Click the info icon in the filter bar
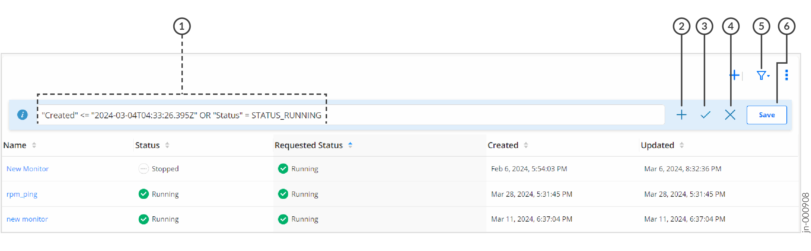Screen dimensions: 811x251 [22, 114]
